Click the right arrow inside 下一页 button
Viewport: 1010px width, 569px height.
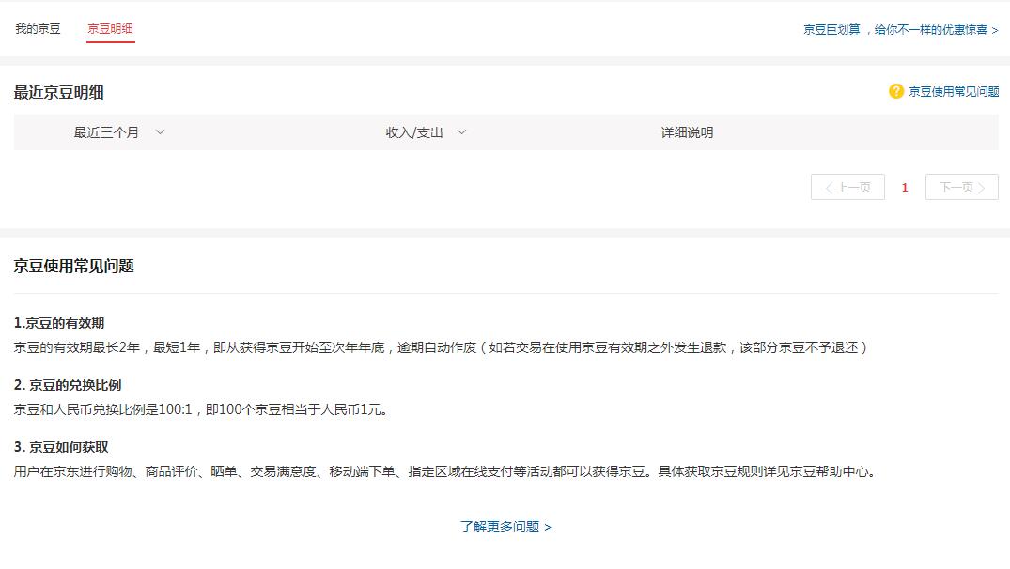pos(983,187)
